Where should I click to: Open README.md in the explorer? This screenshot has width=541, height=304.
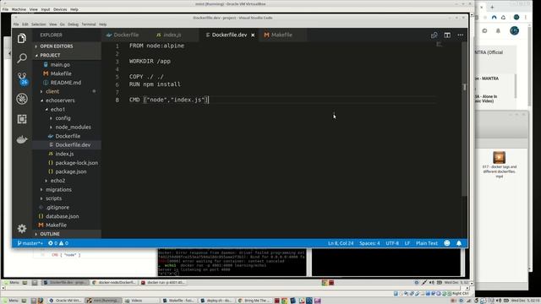click(x=67, y=83)
